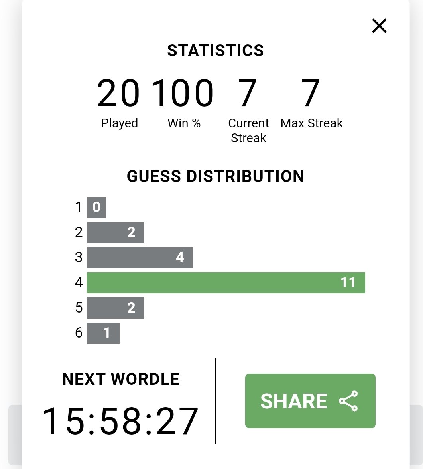Click the NEXT WORDLE label
The height and width of the screenshot is (469, 423).
[121, 379]
